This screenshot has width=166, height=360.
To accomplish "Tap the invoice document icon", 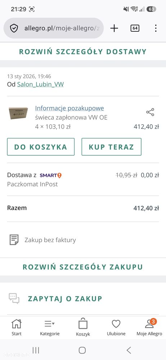I will click(14, 240).
